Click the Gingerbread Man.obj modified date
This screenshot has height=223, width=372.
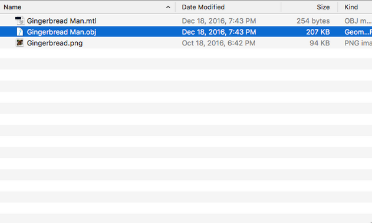[x=219, y=32]
